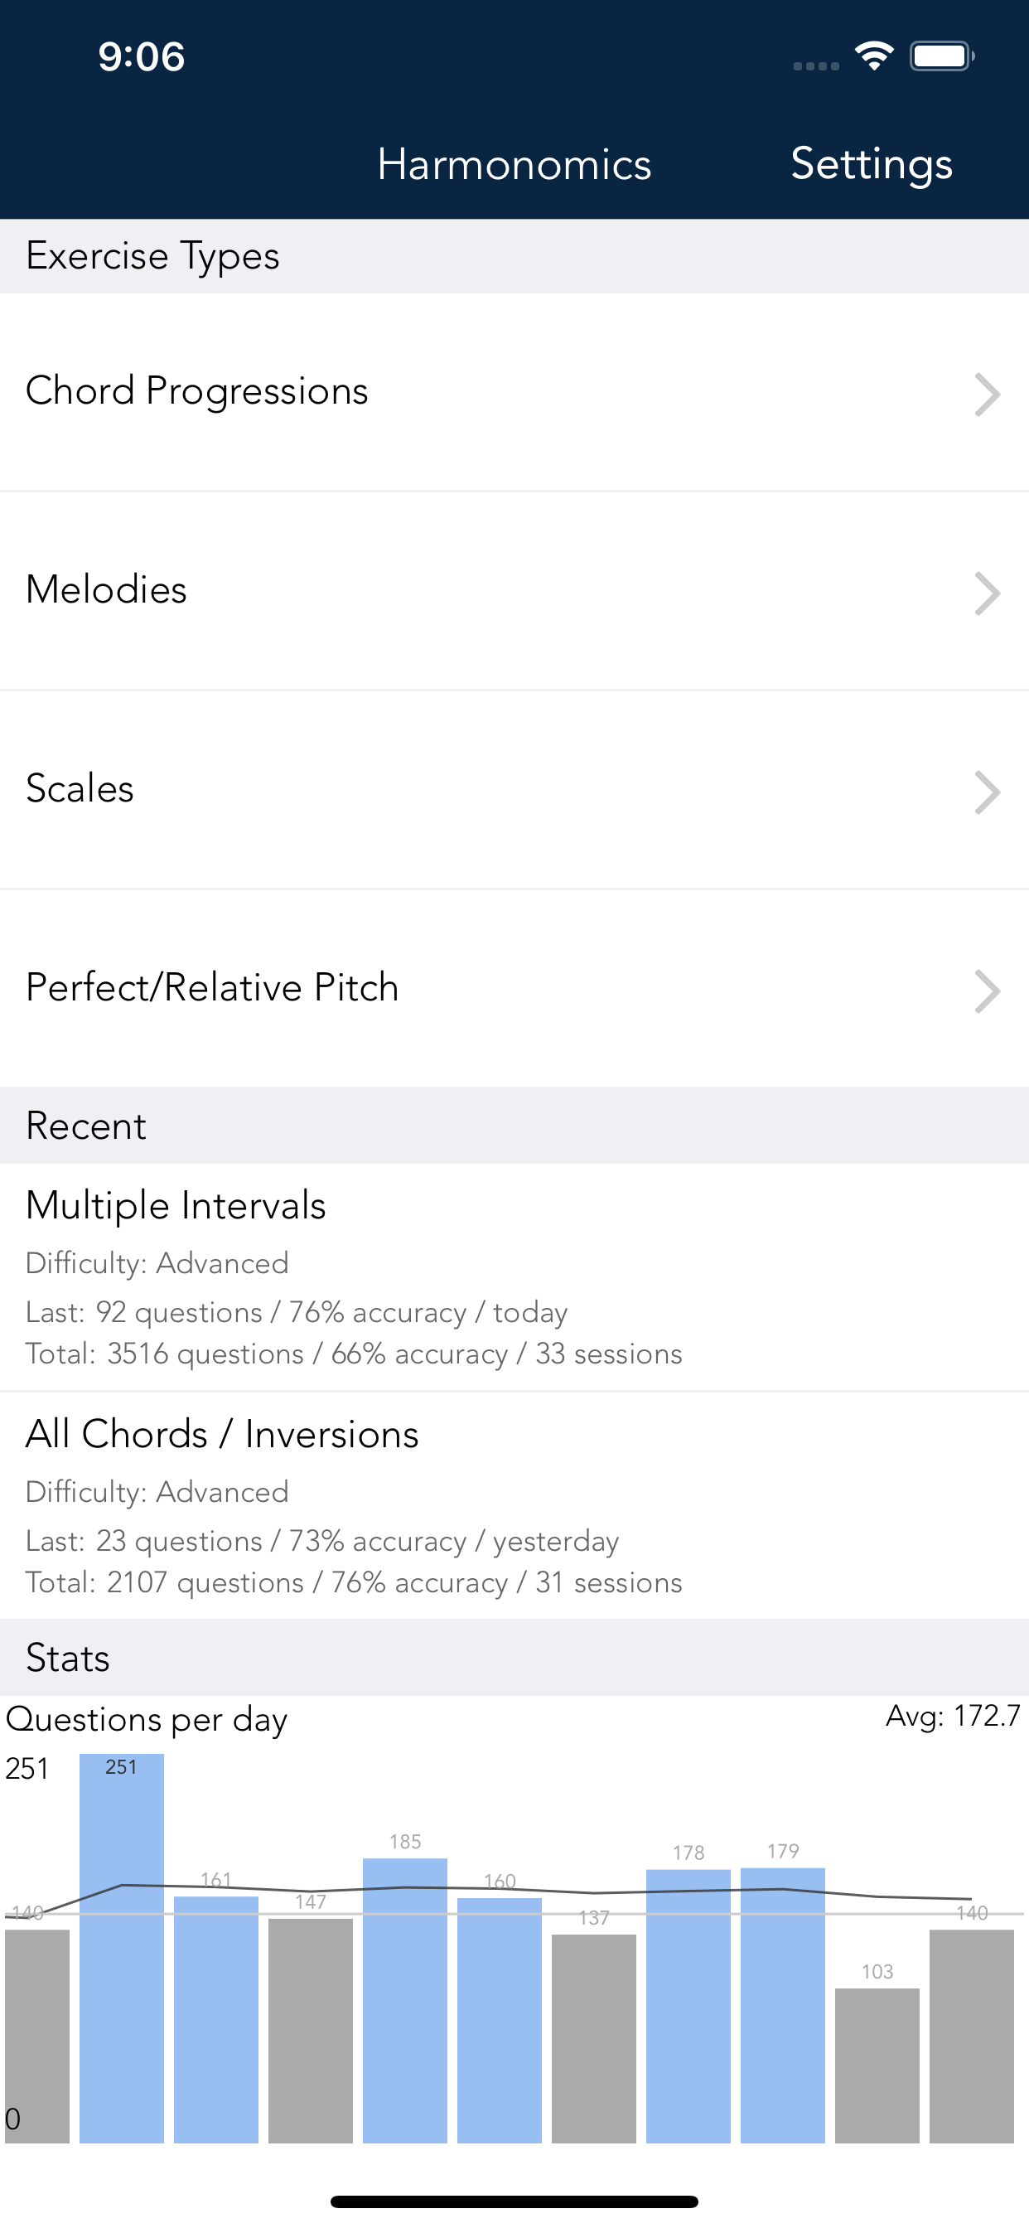Tap the chevron next to Melodies
Image resolution: width=1029 pixels, height=2228 pixels.
[987, 593]
